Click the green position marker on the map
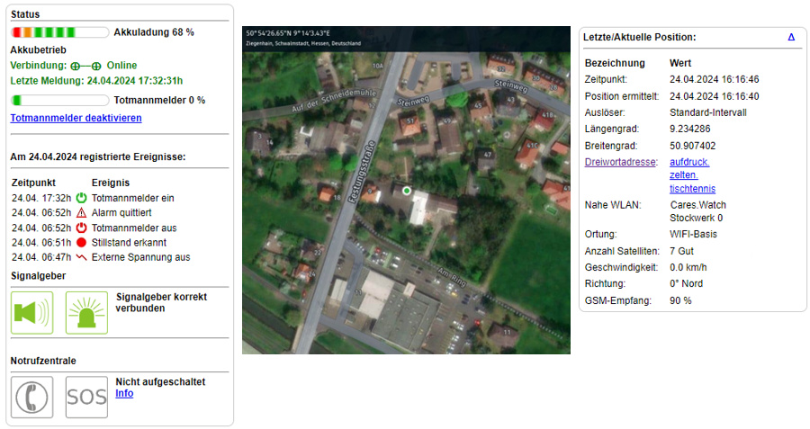 tap(406, 191)
